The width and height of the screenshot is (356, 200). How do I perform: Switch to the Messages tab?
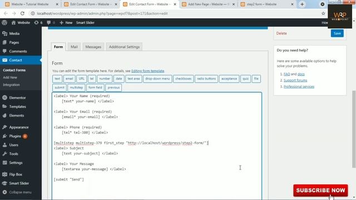point(93,47)
